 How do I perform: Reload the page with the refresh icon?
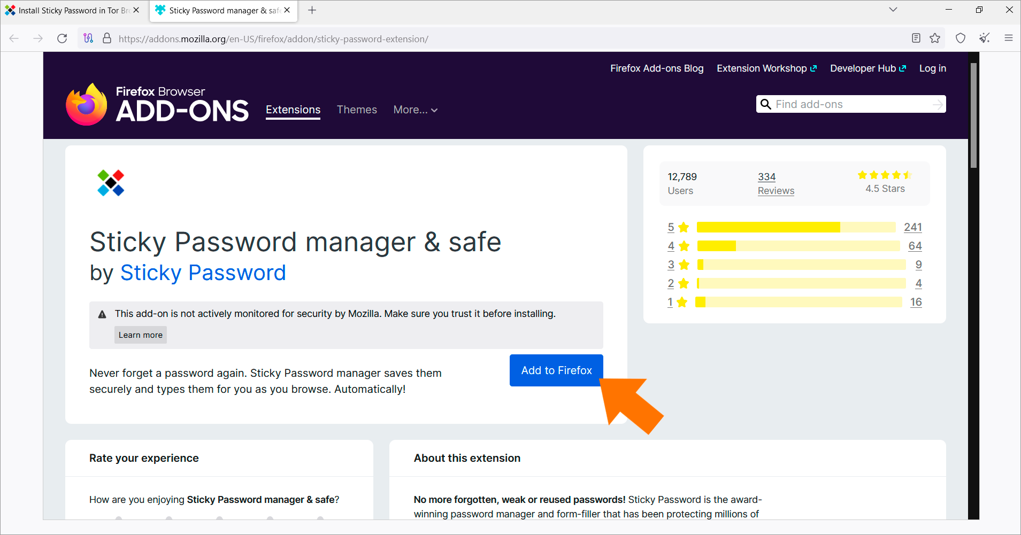[x=62, y=38]
